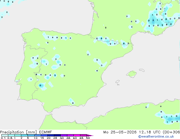Click the 'Mo 25-05-2026' forecast date text
Image resolution: width=180 pixels, height=139 pixels.
click(120, 132)
